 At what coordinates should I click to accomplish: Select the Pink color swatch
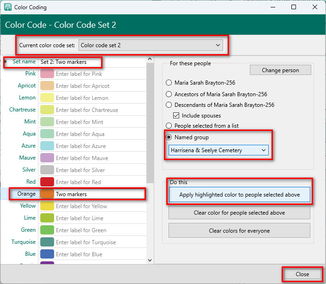47,74
